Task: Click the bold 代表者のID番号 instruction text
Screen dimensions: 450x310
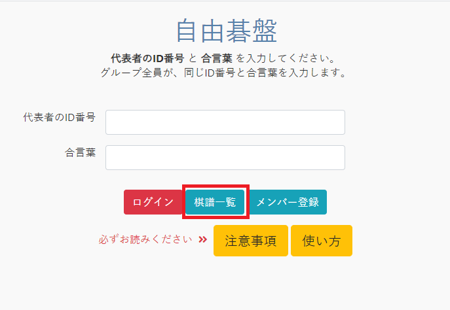Action: 147,58
